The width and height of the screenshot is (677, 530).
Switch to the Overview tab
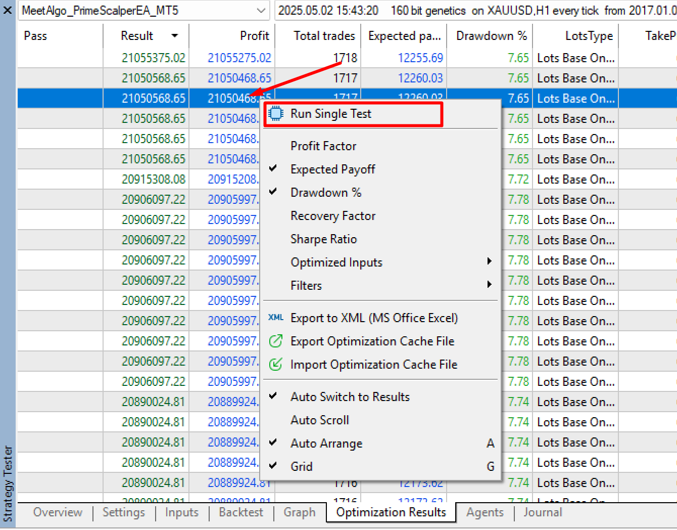[58, 512]
